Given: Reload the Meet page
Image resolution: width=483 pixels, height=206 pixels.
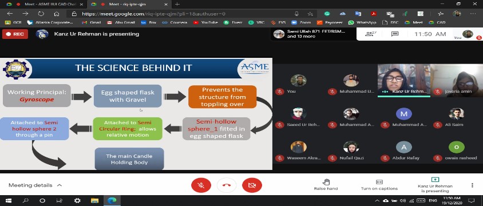Looking at the screenshot, I should coord(41,14).
